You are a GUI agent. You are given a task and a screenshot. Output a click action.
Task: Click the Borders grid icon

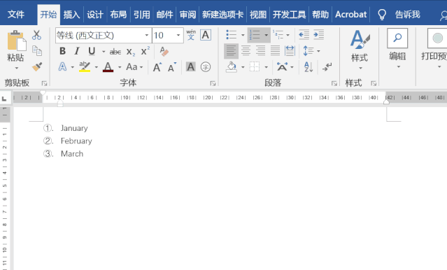click(255, 67)
